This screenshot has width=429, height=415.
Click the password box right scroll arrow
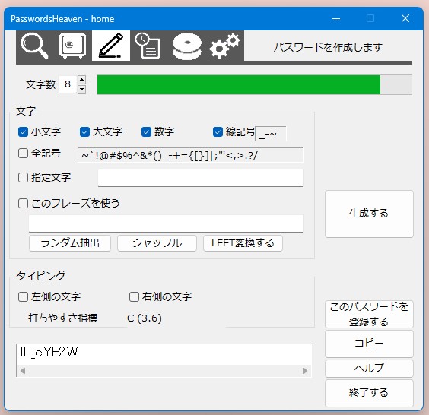(x=305, y=371)
